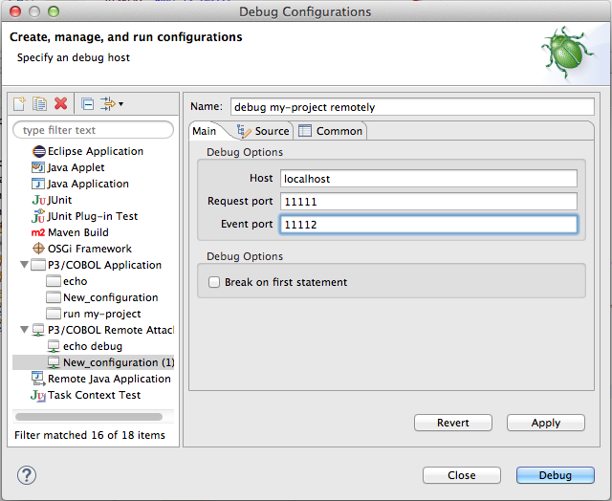Screen dimensions: 612x501
Task: Select Eclipse Application text in tree
Action: pos(96,151)
